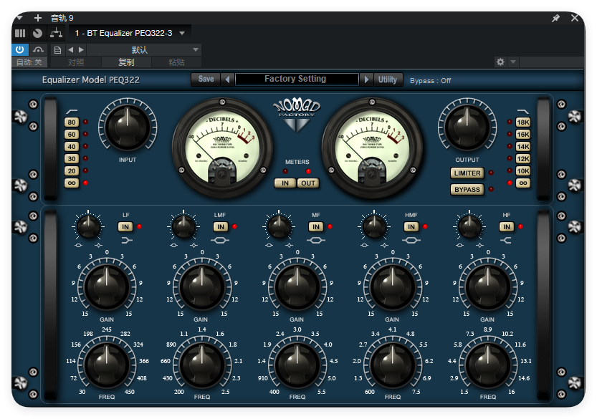
Task: Open the 默认 preset dropdown
Action: pos(144,49)
